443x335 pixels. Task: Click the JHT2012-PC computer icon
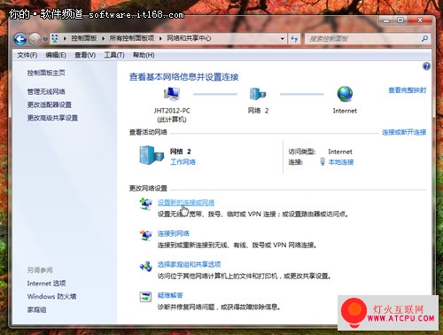(172, 94)
